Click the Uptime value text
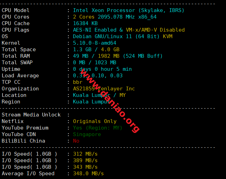 tap(102, 69)
